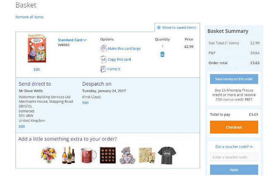This screenshot has width=279, height=176.
Task: Edit the Despatch on date
Action: [x=85, y=103]
